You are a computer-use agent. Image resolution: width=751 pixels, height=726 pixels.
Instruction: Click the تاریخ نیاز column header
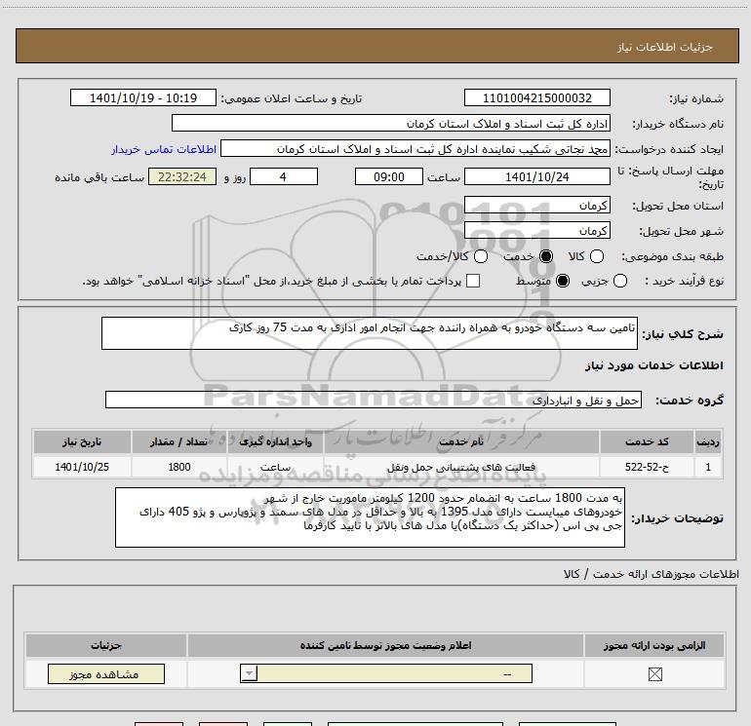pyautogui.click(x=82, y=441)
